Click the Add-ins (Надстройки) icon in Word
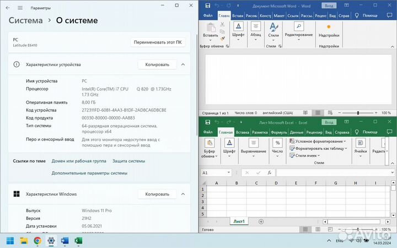Image resolution: width=397 pixels, height=248 pixels. [x=329, y=27]
